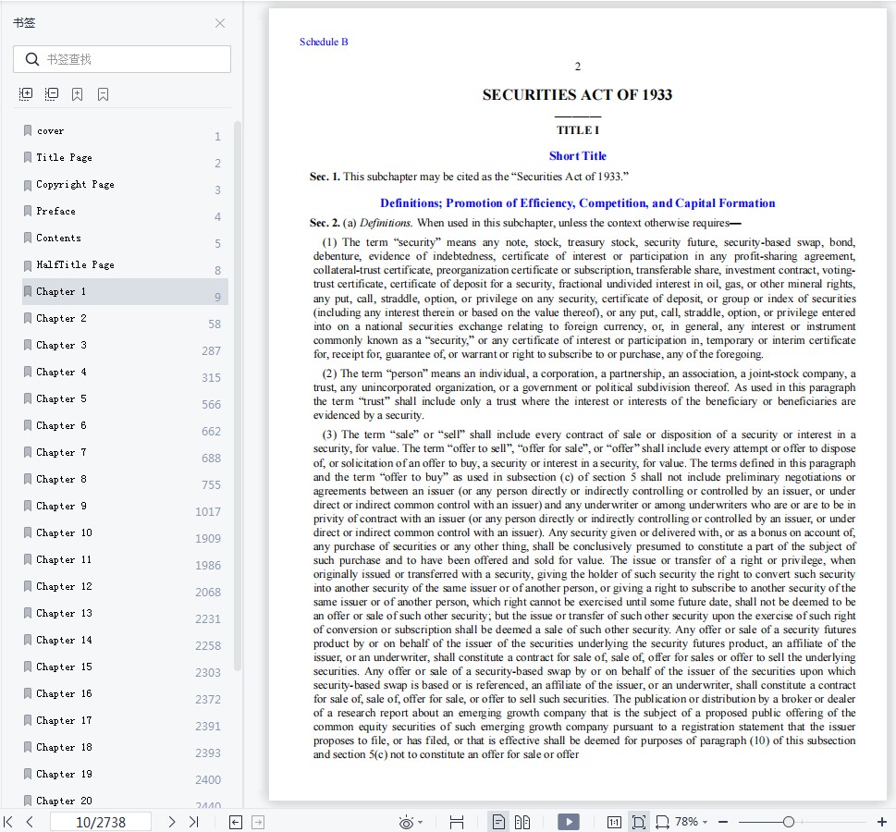The width and height of the screenshot is (896, 832).
Task: Open the 'cover' bookmark
Action: (125, 131)
